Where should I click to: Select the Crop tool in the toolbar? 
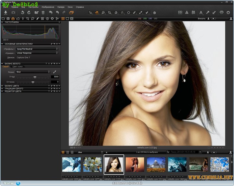[110, 13]
